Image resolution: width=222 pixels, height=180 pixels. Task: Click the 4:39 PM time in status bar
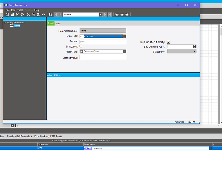click(x=191, y=122)
